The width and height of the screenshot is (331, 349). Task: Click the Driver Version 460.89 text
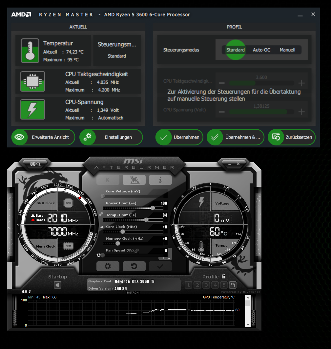[x=121, y=289]
